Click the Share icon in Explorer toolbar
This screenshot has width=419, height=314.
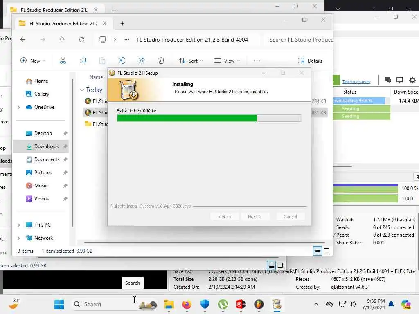[x=142, y=61]
